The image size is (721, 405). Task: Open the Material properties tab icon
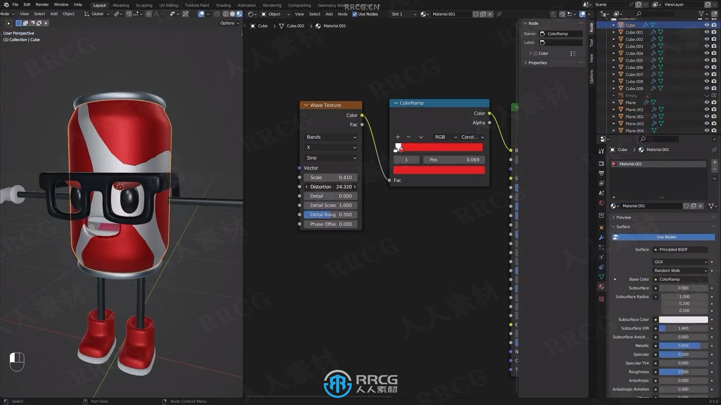click(x=602, y=287)
